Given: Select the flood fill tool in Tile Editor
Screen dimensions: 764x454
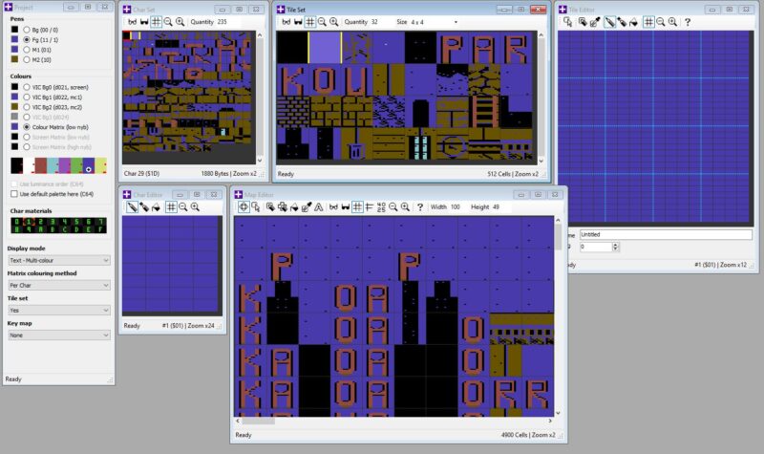Looking at the screenshot, I should pyautogui.click(x=634, y=22).
